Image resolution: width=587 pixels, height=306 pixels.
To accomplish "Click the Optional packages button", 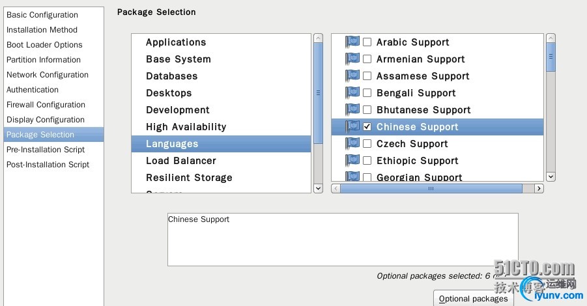I will tap(473, 299).
